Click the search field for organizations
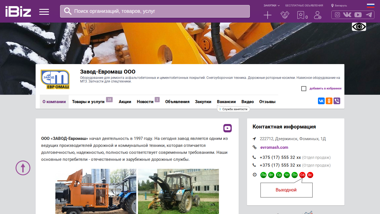This screenshot has width=380, height=214. pyautogui.click(x=155, y=11)
